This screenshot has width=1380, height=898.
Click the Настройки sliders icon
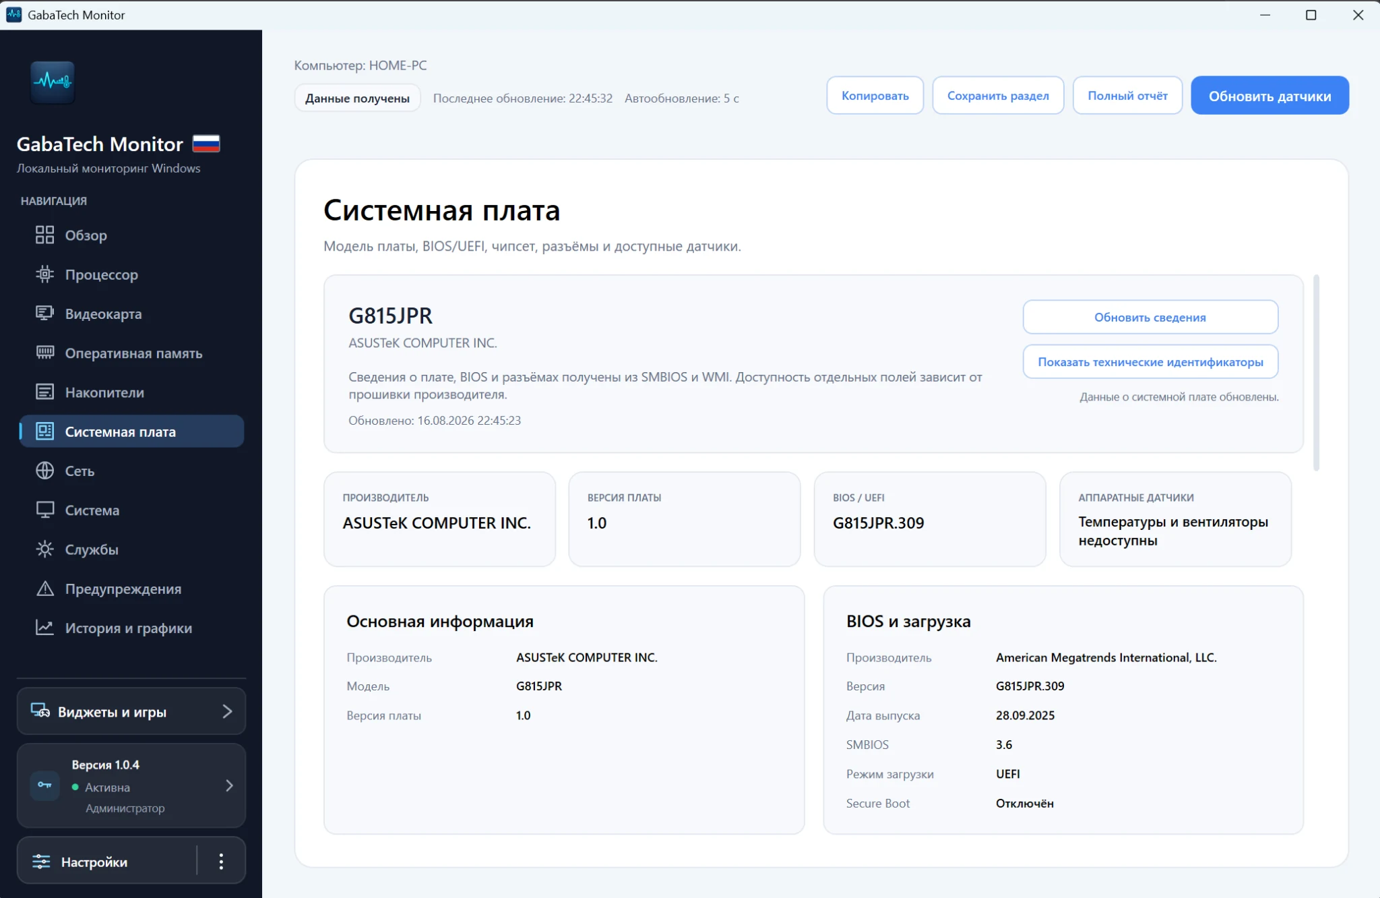(x=41, y=862)
